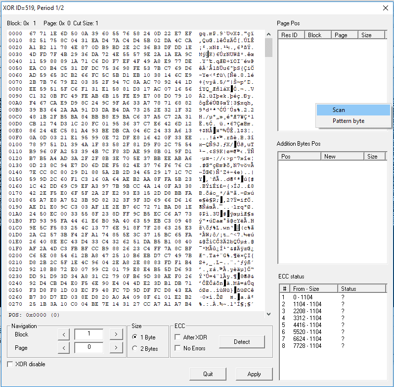Click the 'POS: 0x0000 (0)' status text
394x387 pixels.
pos(34,315)
